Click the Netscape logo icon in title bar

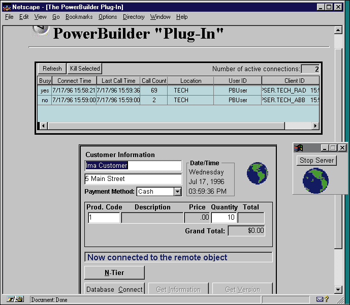7,8
